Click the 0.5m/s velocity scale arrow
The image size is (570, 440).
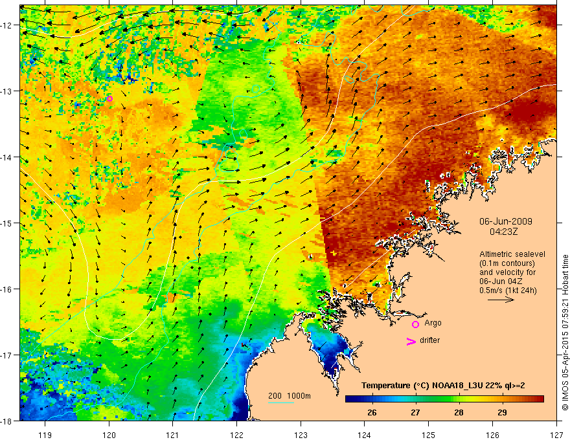pos(501,300)
